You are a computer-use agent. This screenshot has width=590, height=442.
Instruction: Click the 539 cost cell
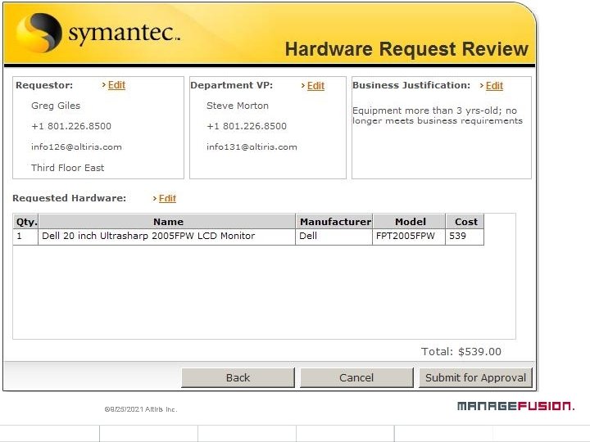[465, 237]
